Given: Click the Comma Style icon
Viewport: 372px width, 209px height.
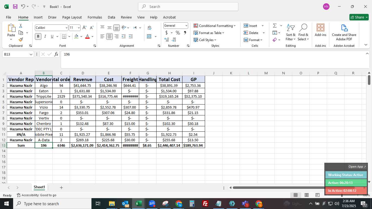Looking at the screenshot, I should [x=185, y=33].
